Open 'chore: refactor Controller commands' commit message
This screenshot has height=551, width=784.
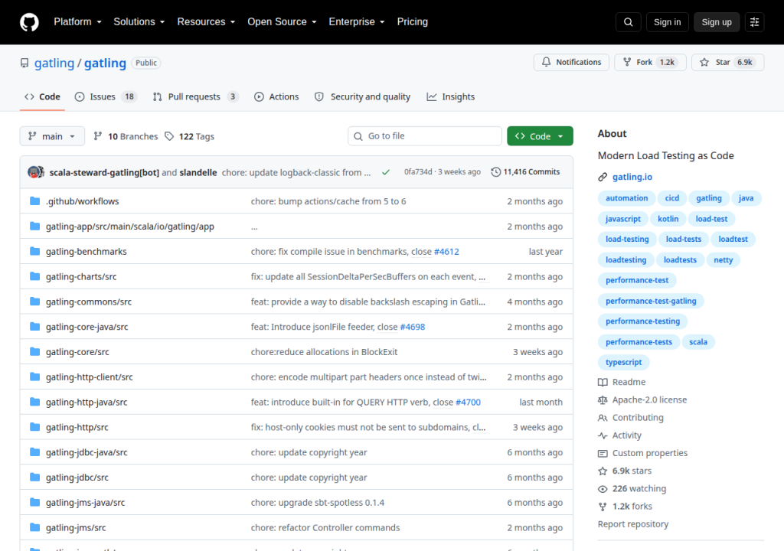pyautogui.click(x=325, y=527)
